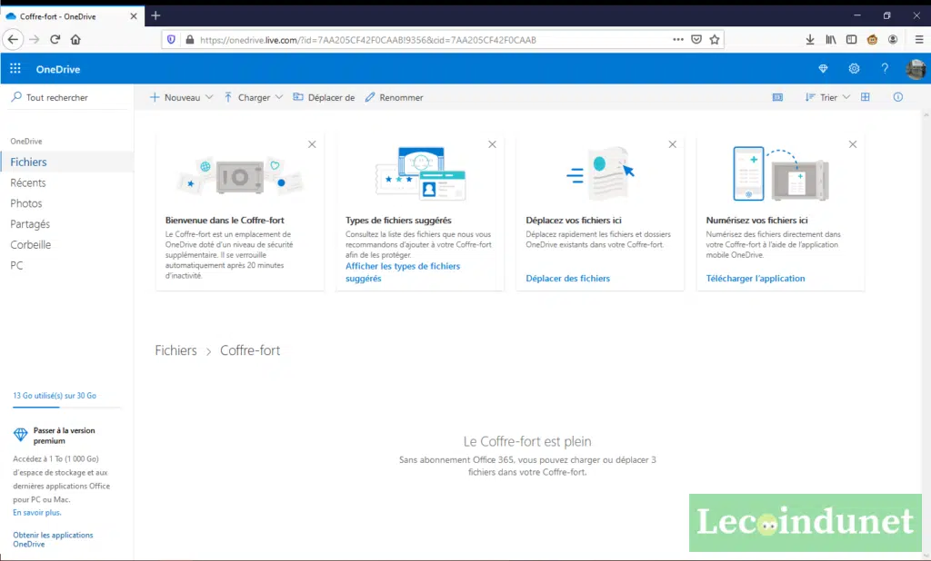Screen dimensions: 931x561
Task: Open the details info pane icon
Action: [x=897, y=97]
